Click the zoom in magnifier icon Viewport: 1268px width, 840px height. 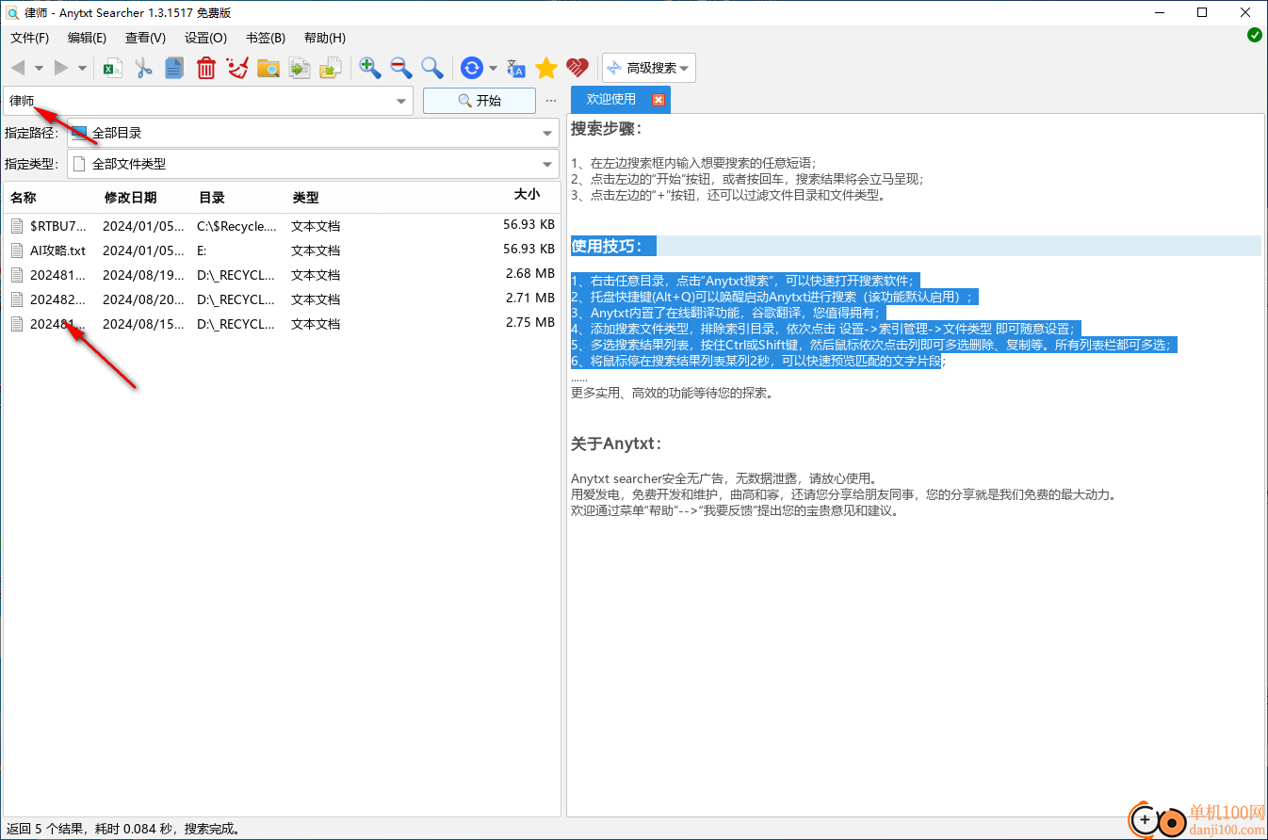point(370,68)
